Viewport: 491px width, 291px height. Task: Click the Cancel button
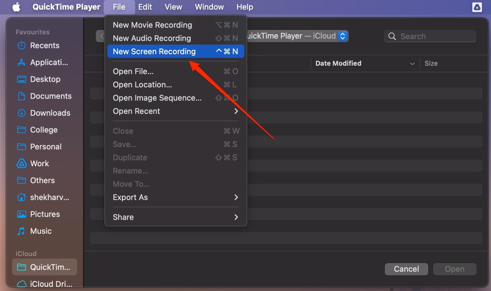pos(406,269)
